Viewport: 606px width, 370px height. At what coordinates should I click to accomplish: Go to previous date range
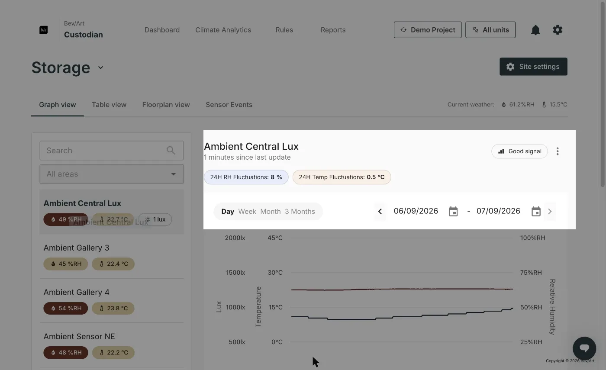380,211
